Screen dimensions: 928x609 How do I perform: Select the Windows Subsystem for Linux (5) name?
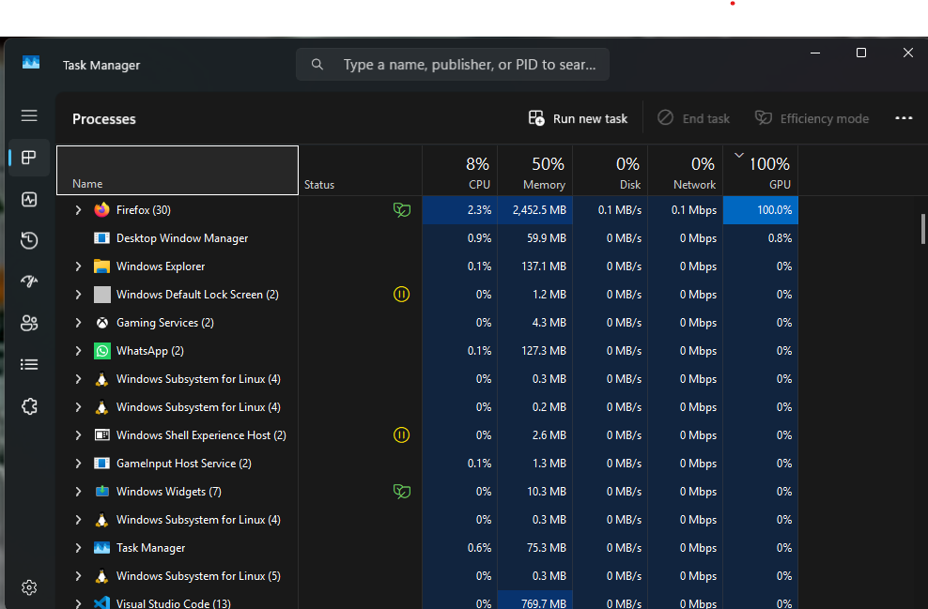point(198,576)
